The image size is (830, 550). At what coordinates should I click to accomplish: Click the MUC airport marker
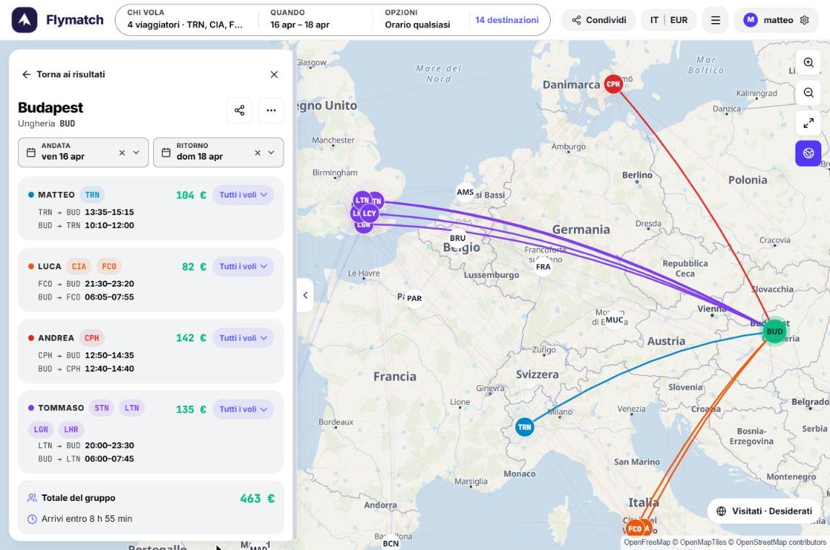point(614,320)
